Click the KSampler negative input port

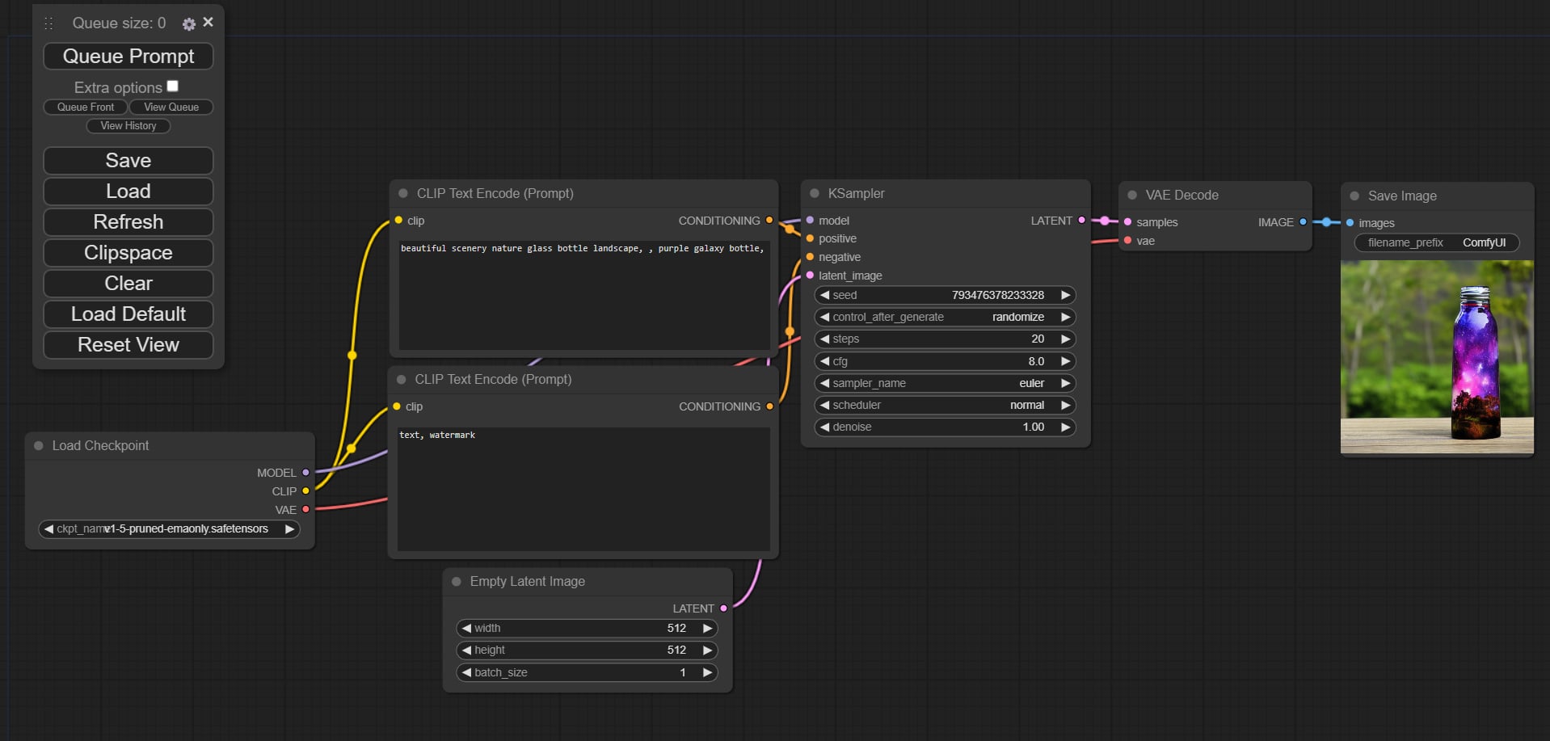[x=810, y=257]
